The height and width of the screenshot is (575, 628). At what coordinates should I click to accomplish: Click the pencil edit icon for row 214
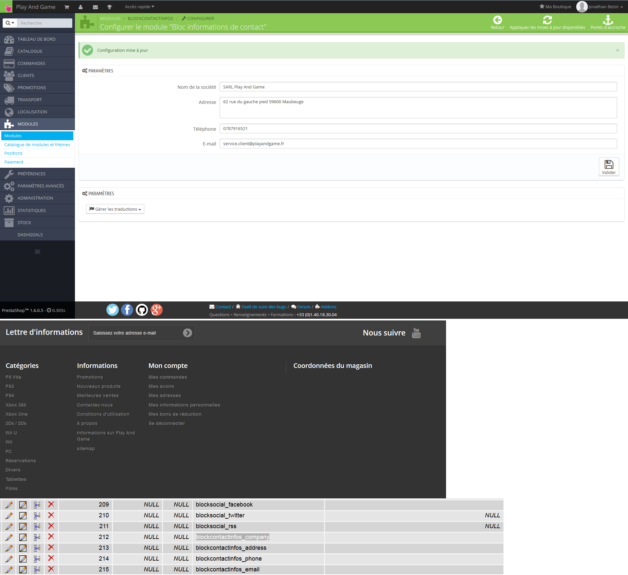[x=9, y=559]
